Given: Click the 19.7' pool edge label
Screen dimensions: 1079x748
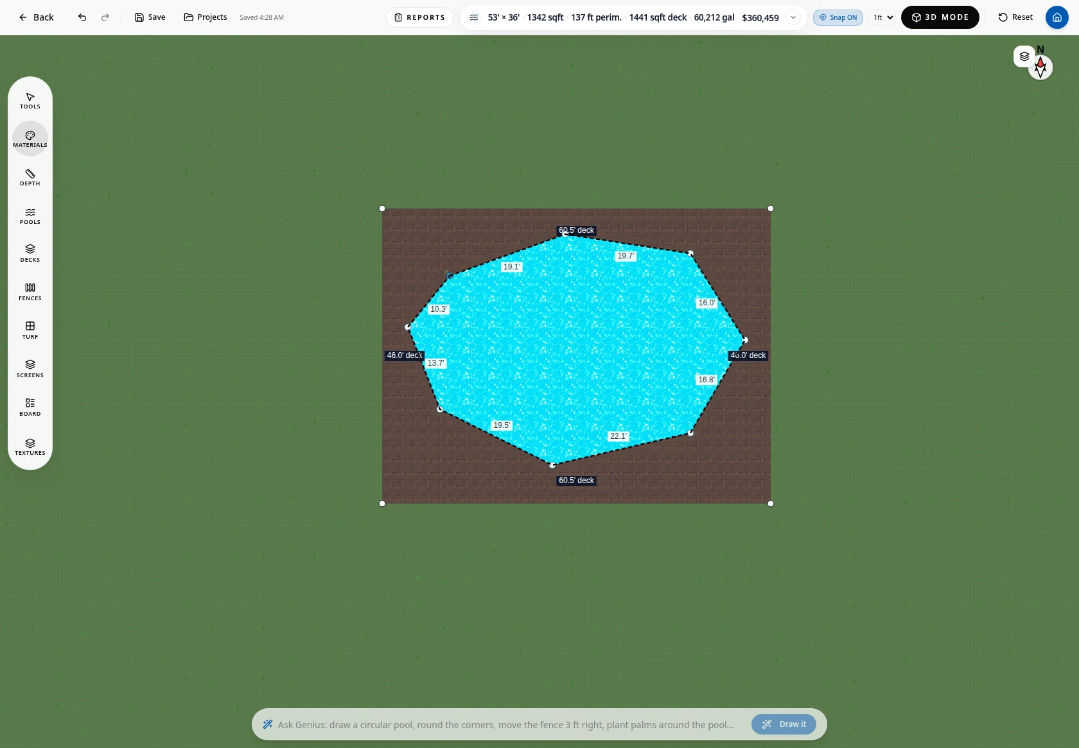Looking at the screenshot, I should pos(626,256).
